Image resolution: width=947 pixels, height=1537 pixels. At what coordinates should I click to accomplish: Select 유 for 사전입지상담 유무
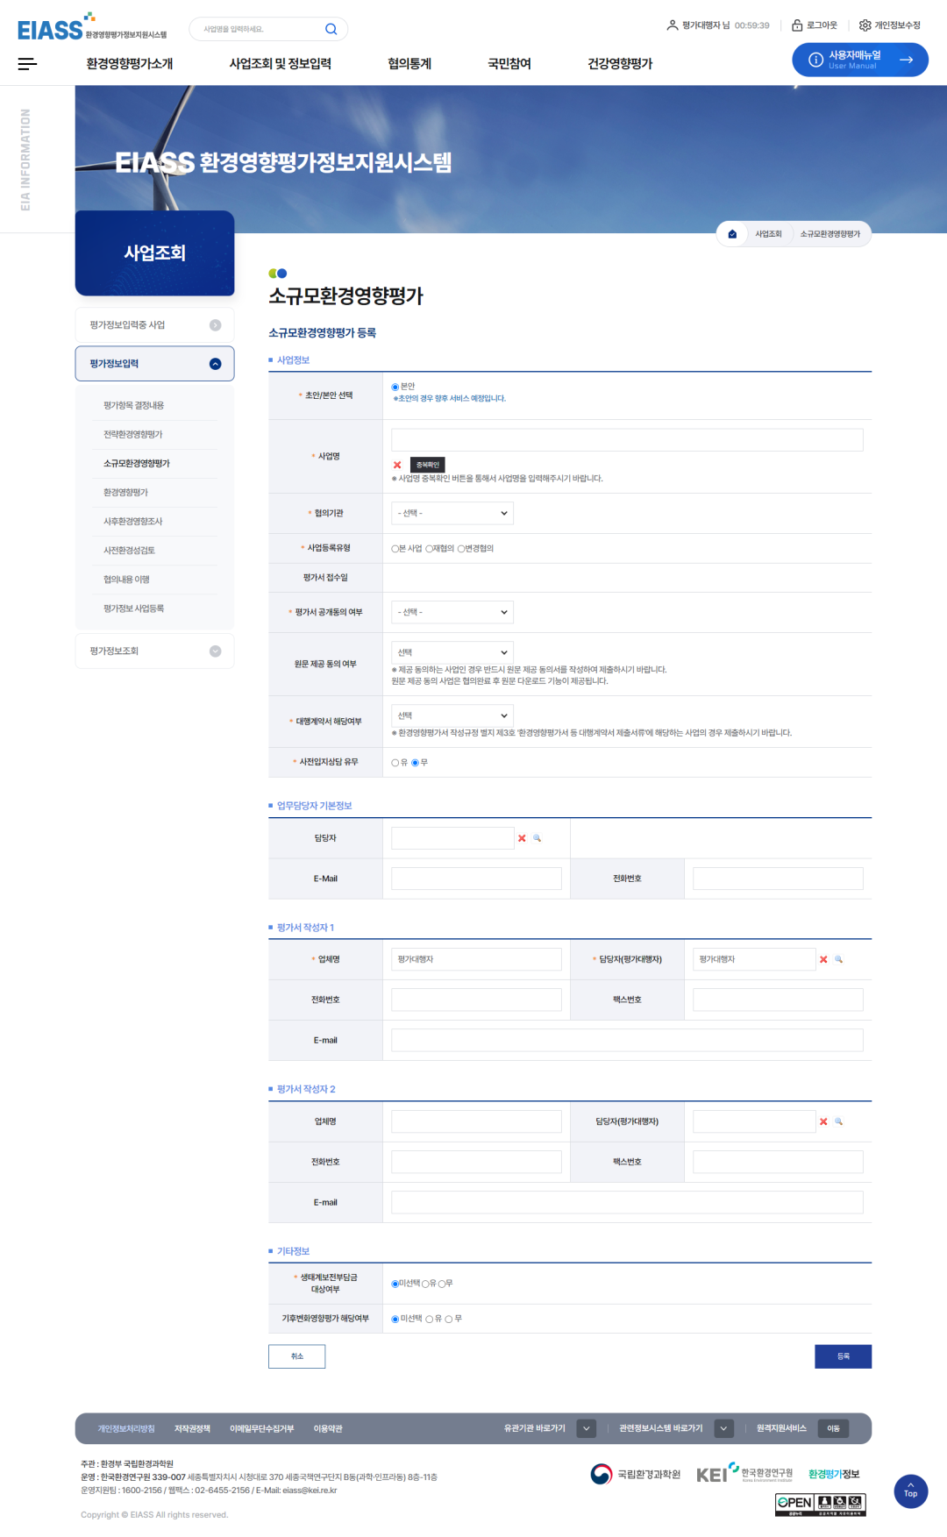[x=395, y=763]
